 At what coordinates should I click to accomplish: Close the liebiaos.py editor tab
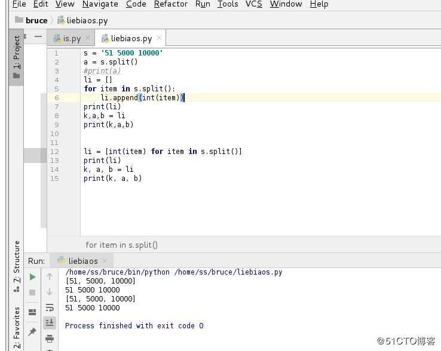(159, 38)
